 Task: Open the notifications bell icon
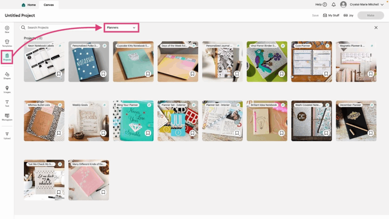334,5
